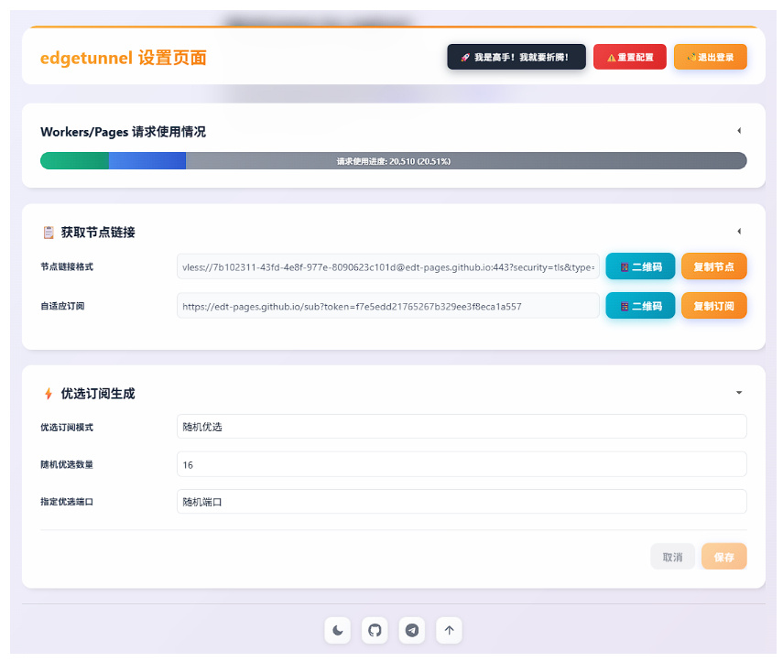Image resolution: width=783 pixels, height=662 pixels.
Task: Click the lightning icon beside 优选订阅生成
Action: [49, 394]
